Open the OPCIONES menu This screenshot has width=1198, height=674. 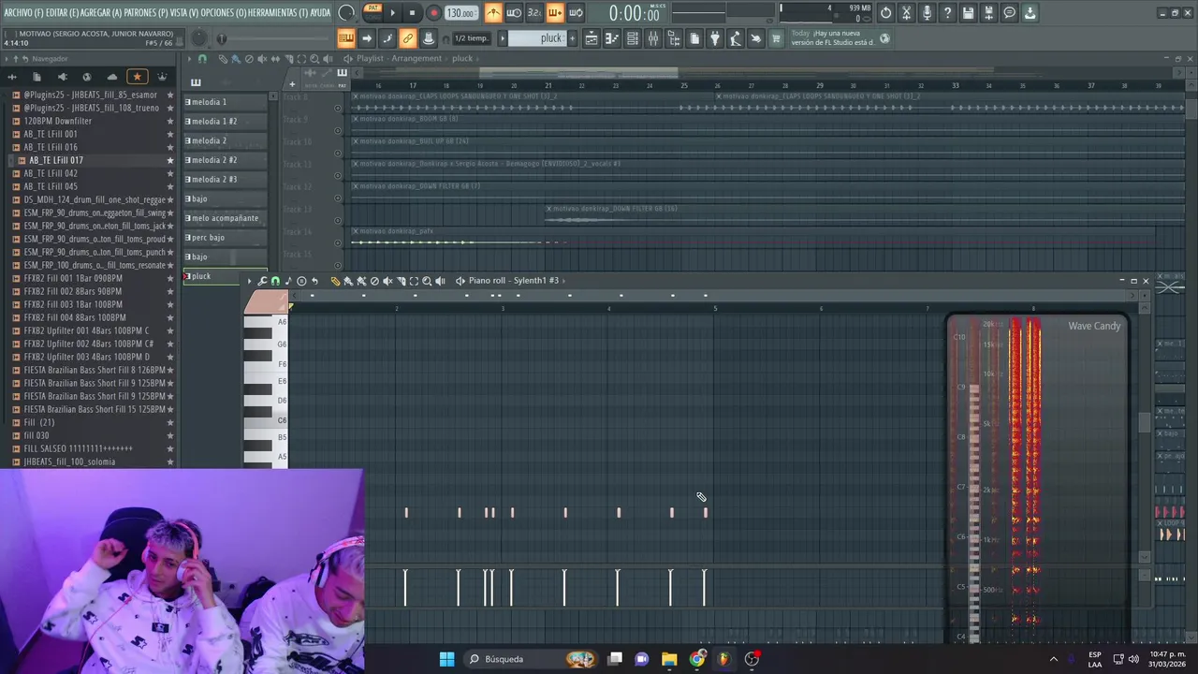(x=224, y=13)
